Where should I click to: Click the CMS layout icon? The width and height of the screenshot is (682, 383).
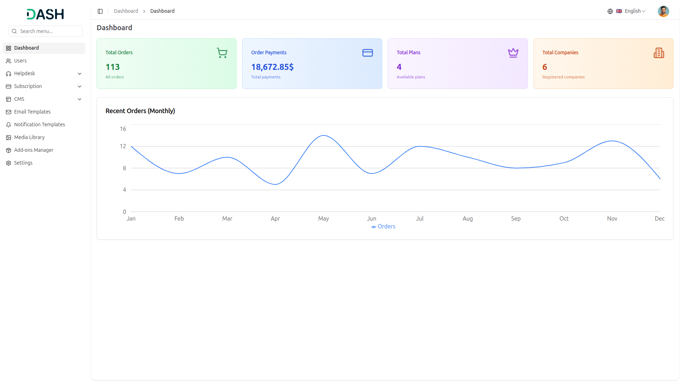tap(9, 99)
